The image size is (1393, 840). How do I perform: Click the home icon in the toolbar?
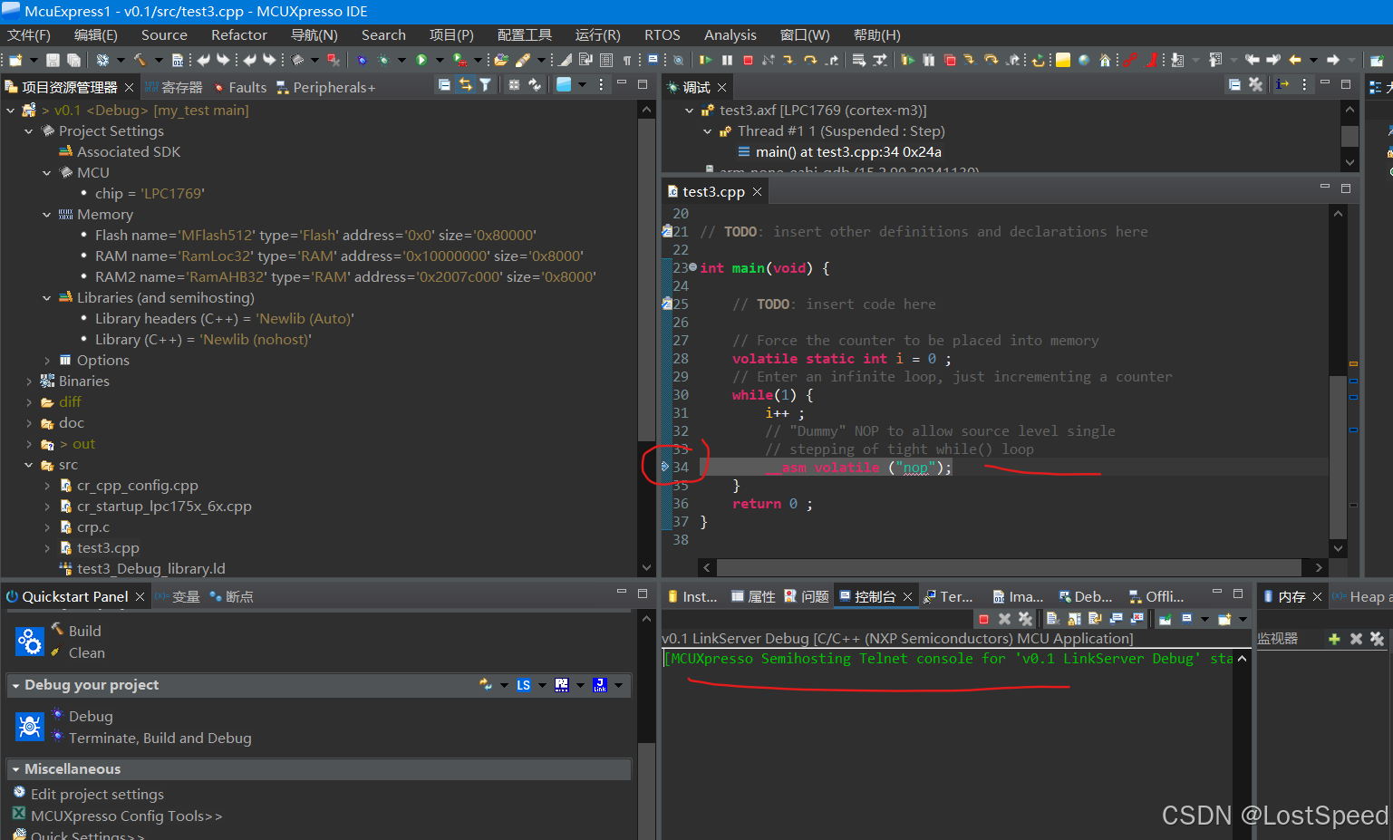[1105, 60]
